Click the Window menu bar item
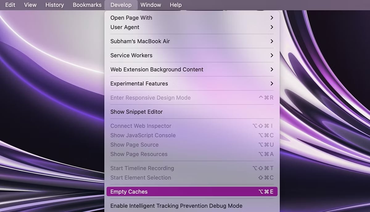370x212 pixels. (150, 5)
